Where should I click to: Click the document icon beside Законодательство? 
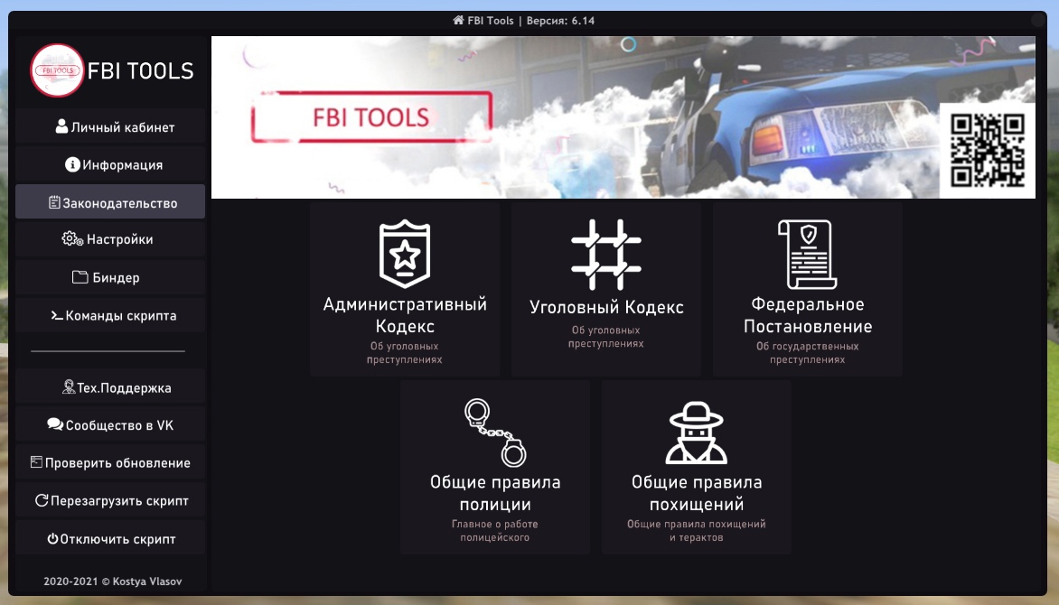55,202
